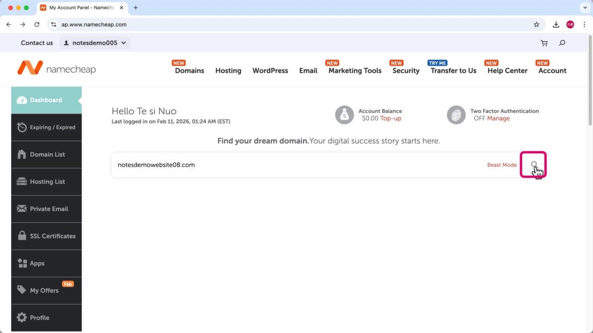Open the Chrome three-dot menu
Image resolution: width=593 pixels, height=333 pixels.
click(584, 25)
